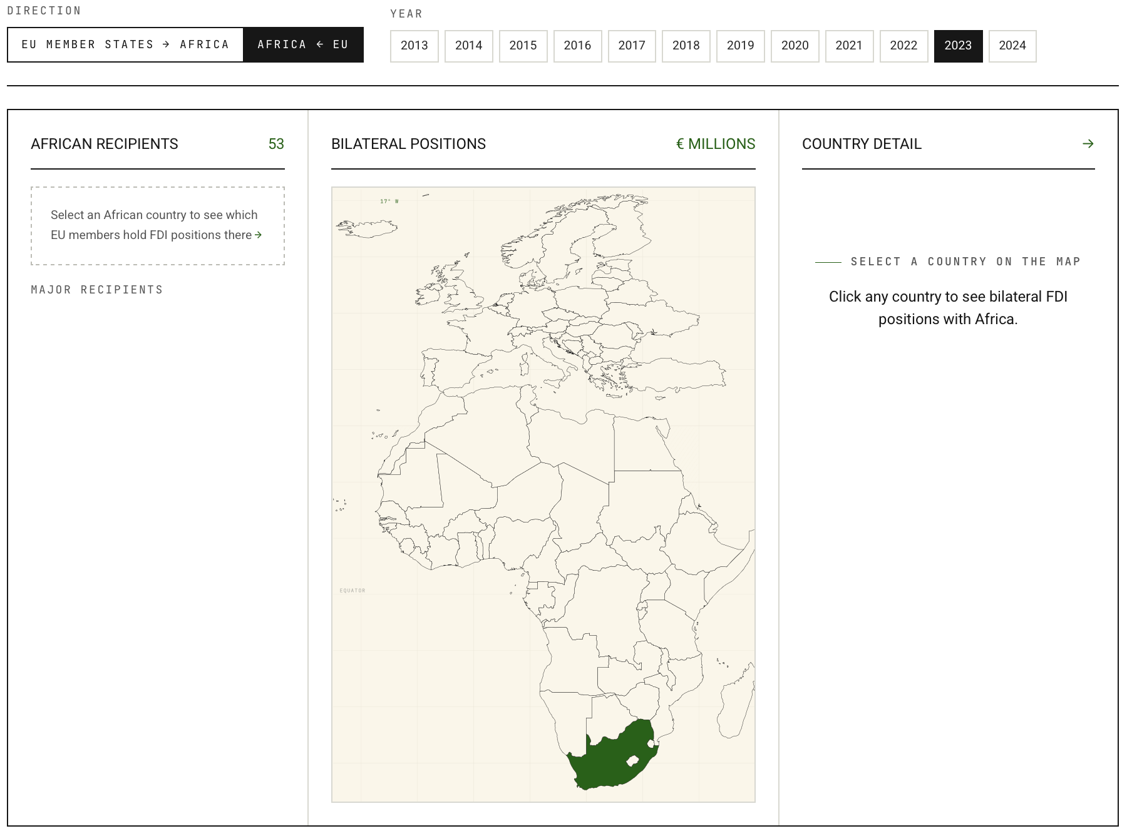
Task: Click the EQUATOR label on the map
Action: 353,590
